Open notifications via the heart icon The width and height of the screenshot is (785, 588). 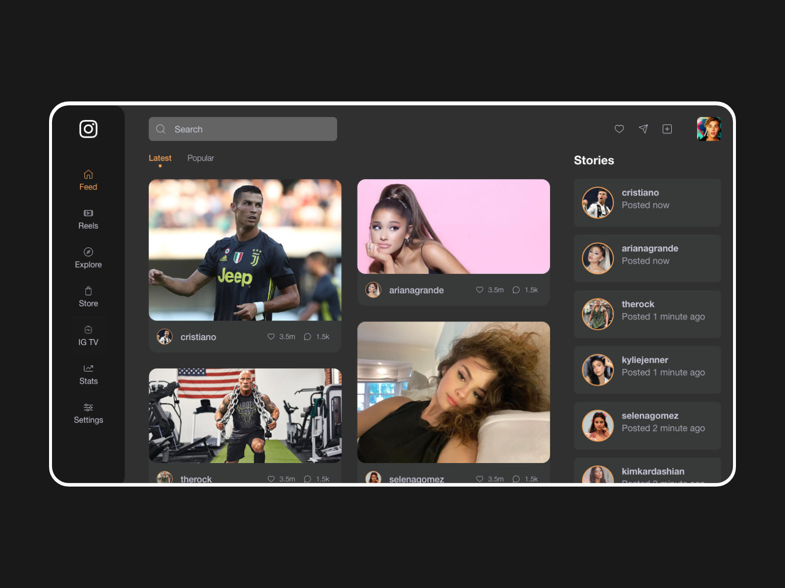click(x=619, y=129)
